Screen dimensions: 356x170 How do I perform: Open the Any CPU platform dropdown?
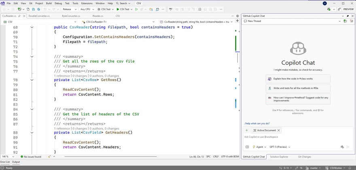coord(87,9)
